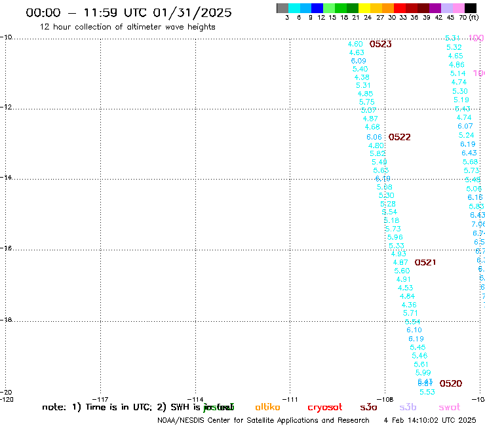Click the orange swatch in the color legend
This screenshot has height=426, width=485.
pyautogui.click(x=388, y=8)
